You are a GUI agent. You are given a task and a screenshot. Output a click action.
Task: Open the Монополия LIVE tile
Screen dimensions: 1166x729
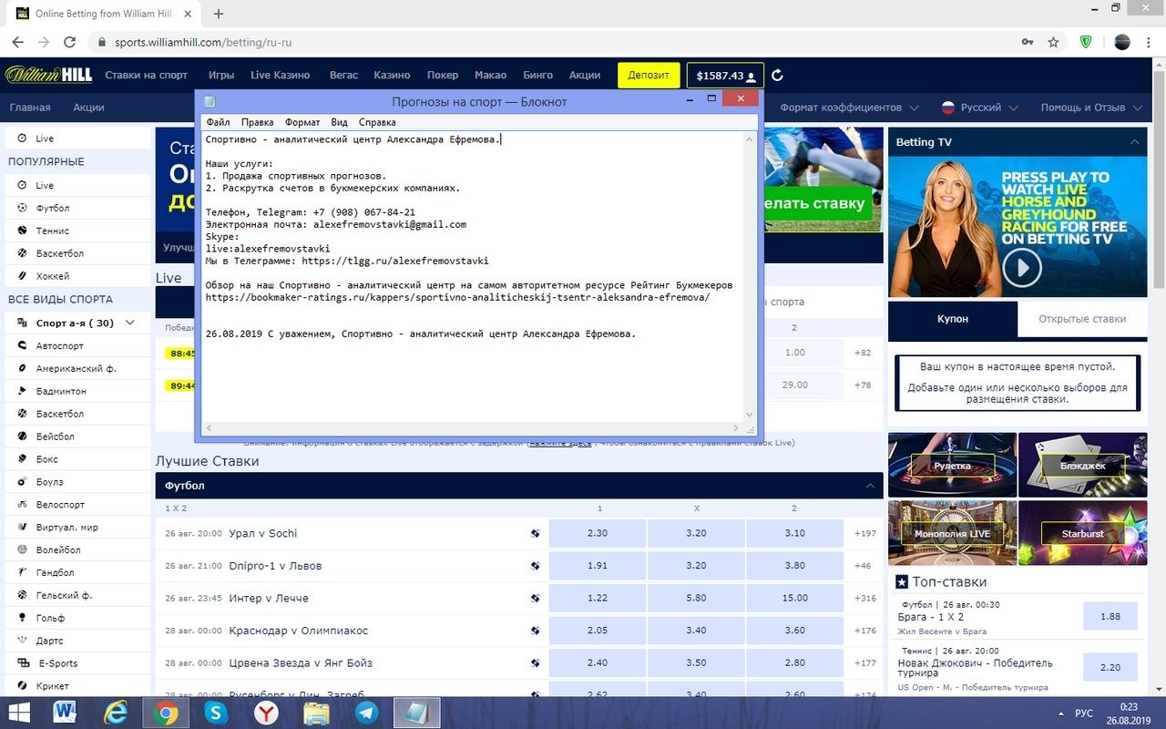pyautogui.click(x=952, y=533)
